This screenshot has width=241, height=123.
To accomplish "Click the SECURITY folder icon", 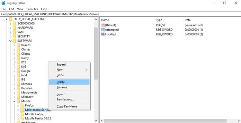I will tap(14, 36).
